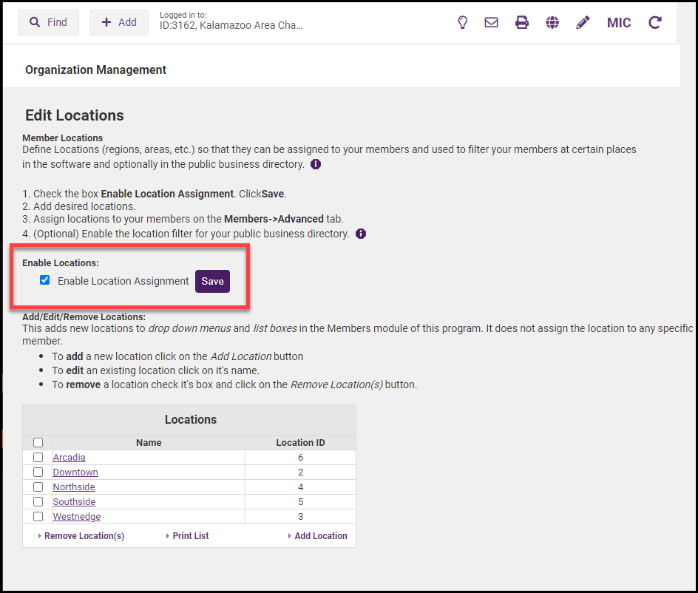
Task: Click Add Location below the table
Action: (x=320, y=536)
